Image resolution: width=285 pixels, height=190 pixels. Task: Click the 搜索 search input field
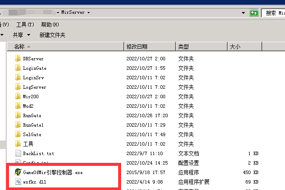pos(274,13)
